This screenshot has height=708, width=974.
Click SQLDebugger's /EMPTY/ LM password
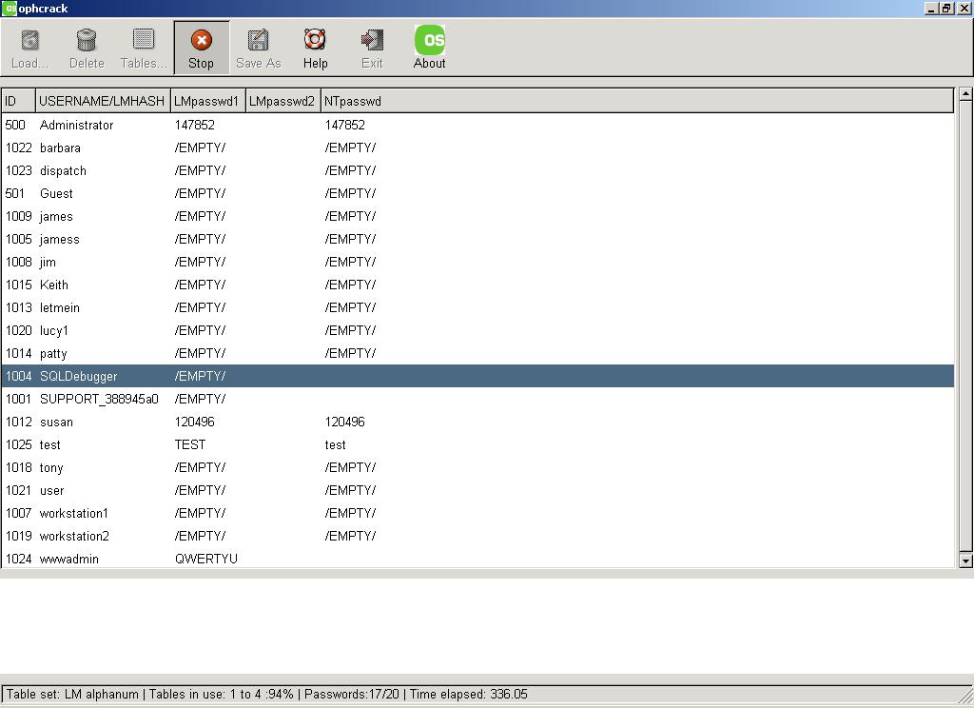click(x=200, y=377)
